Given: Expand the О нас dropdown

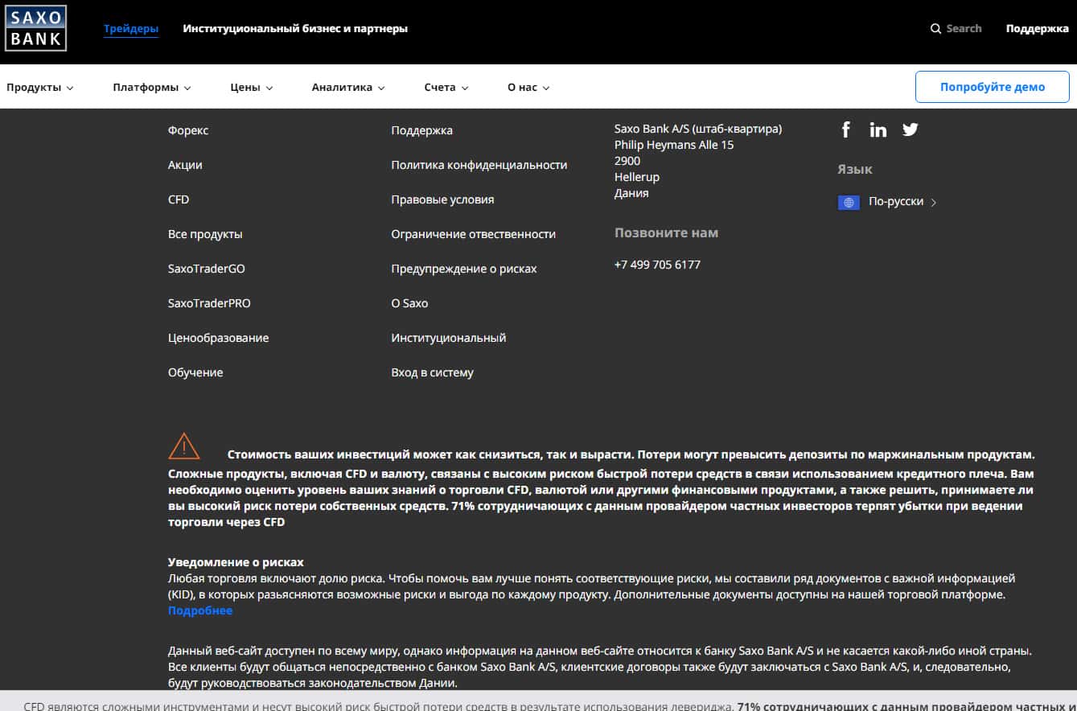Looking at the screenshot, I should (x=528, y=88).
